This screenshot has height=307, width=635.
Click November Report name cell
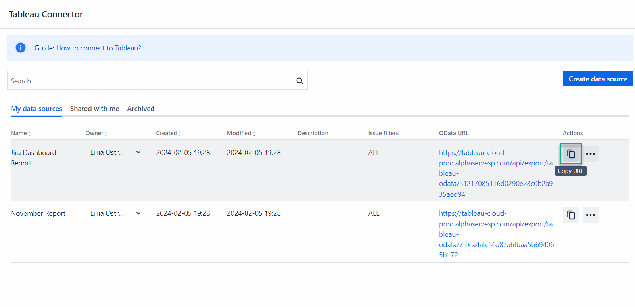[38, 213]
